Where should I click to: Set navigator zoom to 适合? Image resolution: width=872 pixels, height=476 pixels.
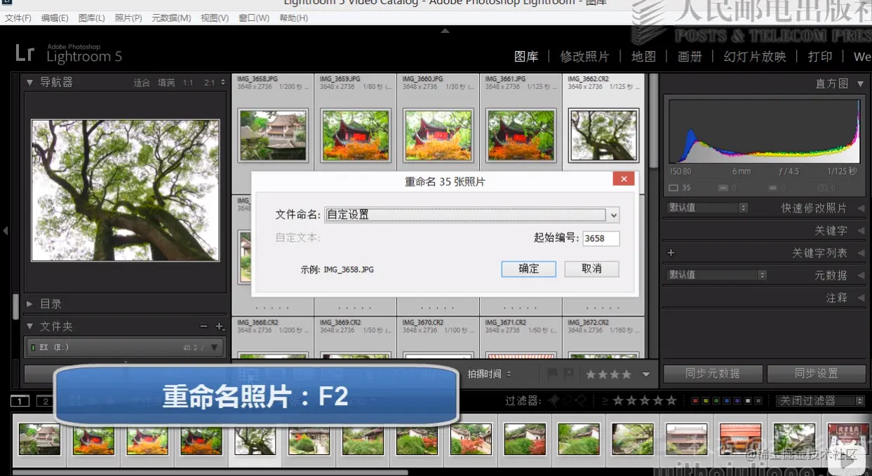(x=142, y=83)
